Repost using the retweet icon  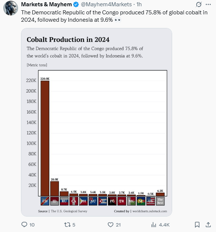pyautogui.click(x=67, y=225)
